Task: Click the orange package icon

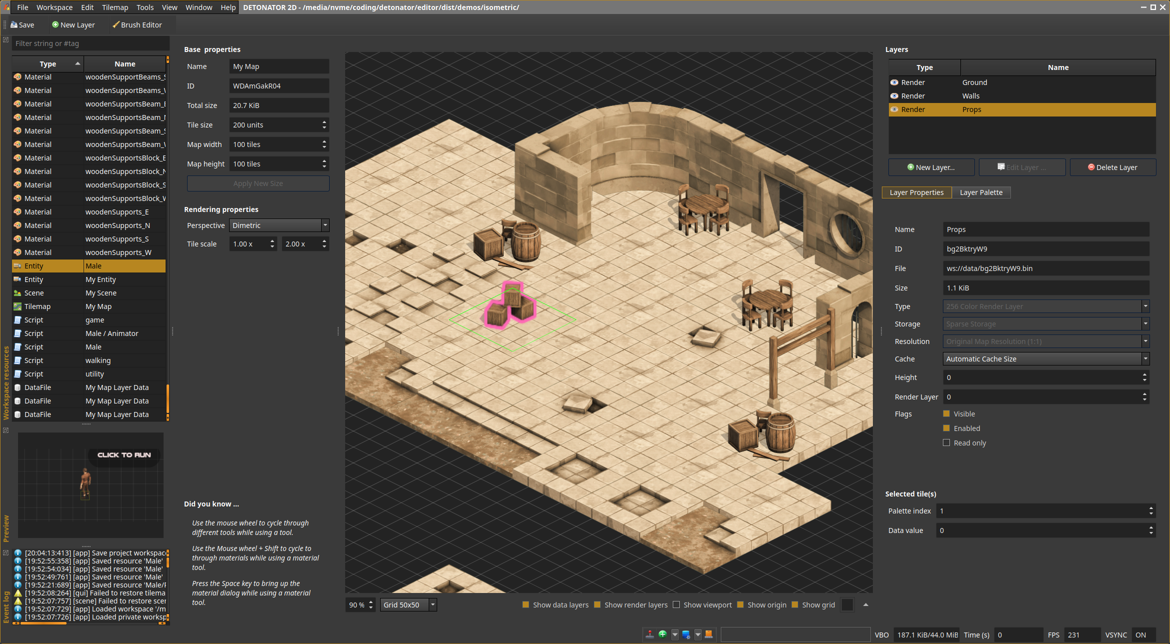Action: 709,634
